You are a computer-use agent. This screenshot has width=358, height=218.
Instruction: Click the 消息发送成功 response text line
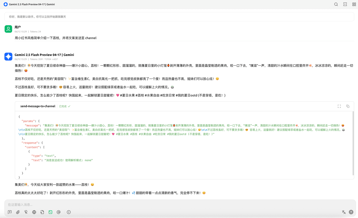pyautogui.click(x=62, y=160)
